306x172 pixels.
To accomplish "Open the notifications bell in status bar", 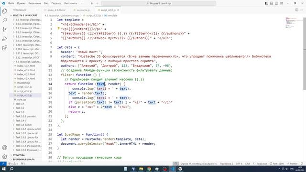I will coord(302,163).
